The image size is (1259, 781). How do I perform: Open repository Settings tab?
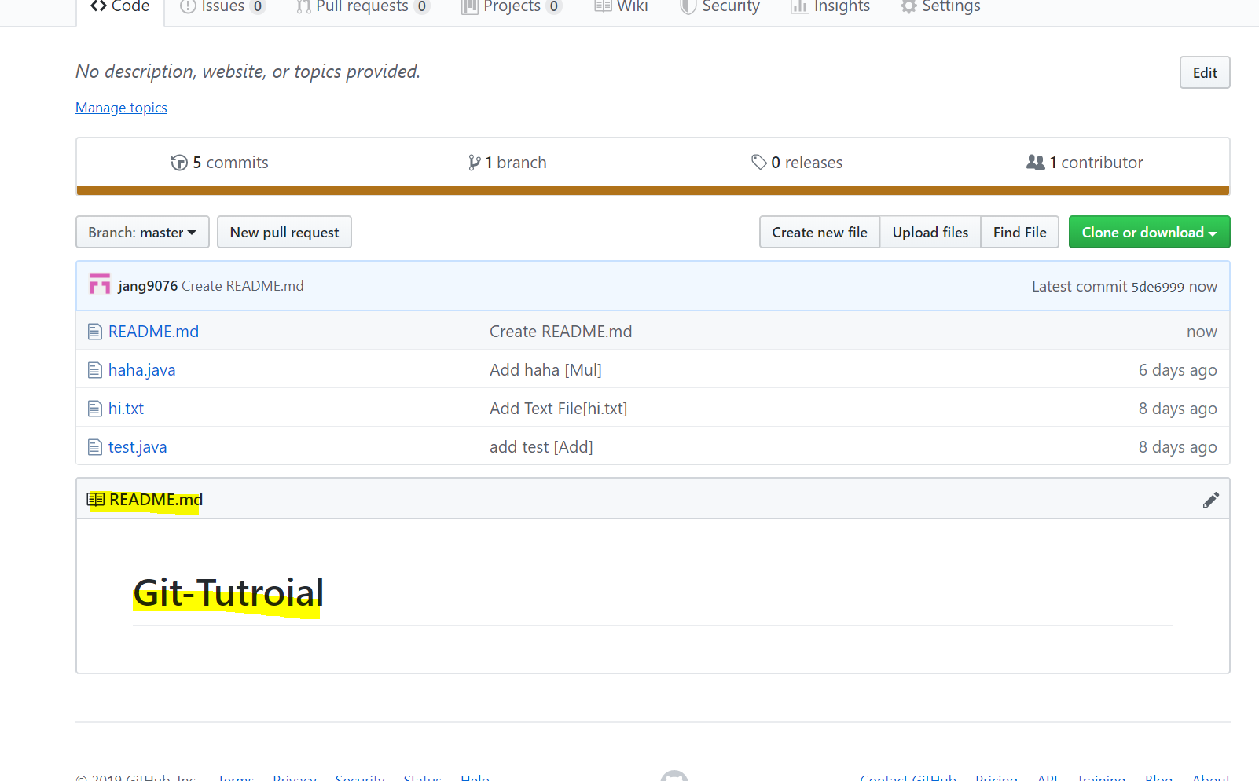click(941, 7)
